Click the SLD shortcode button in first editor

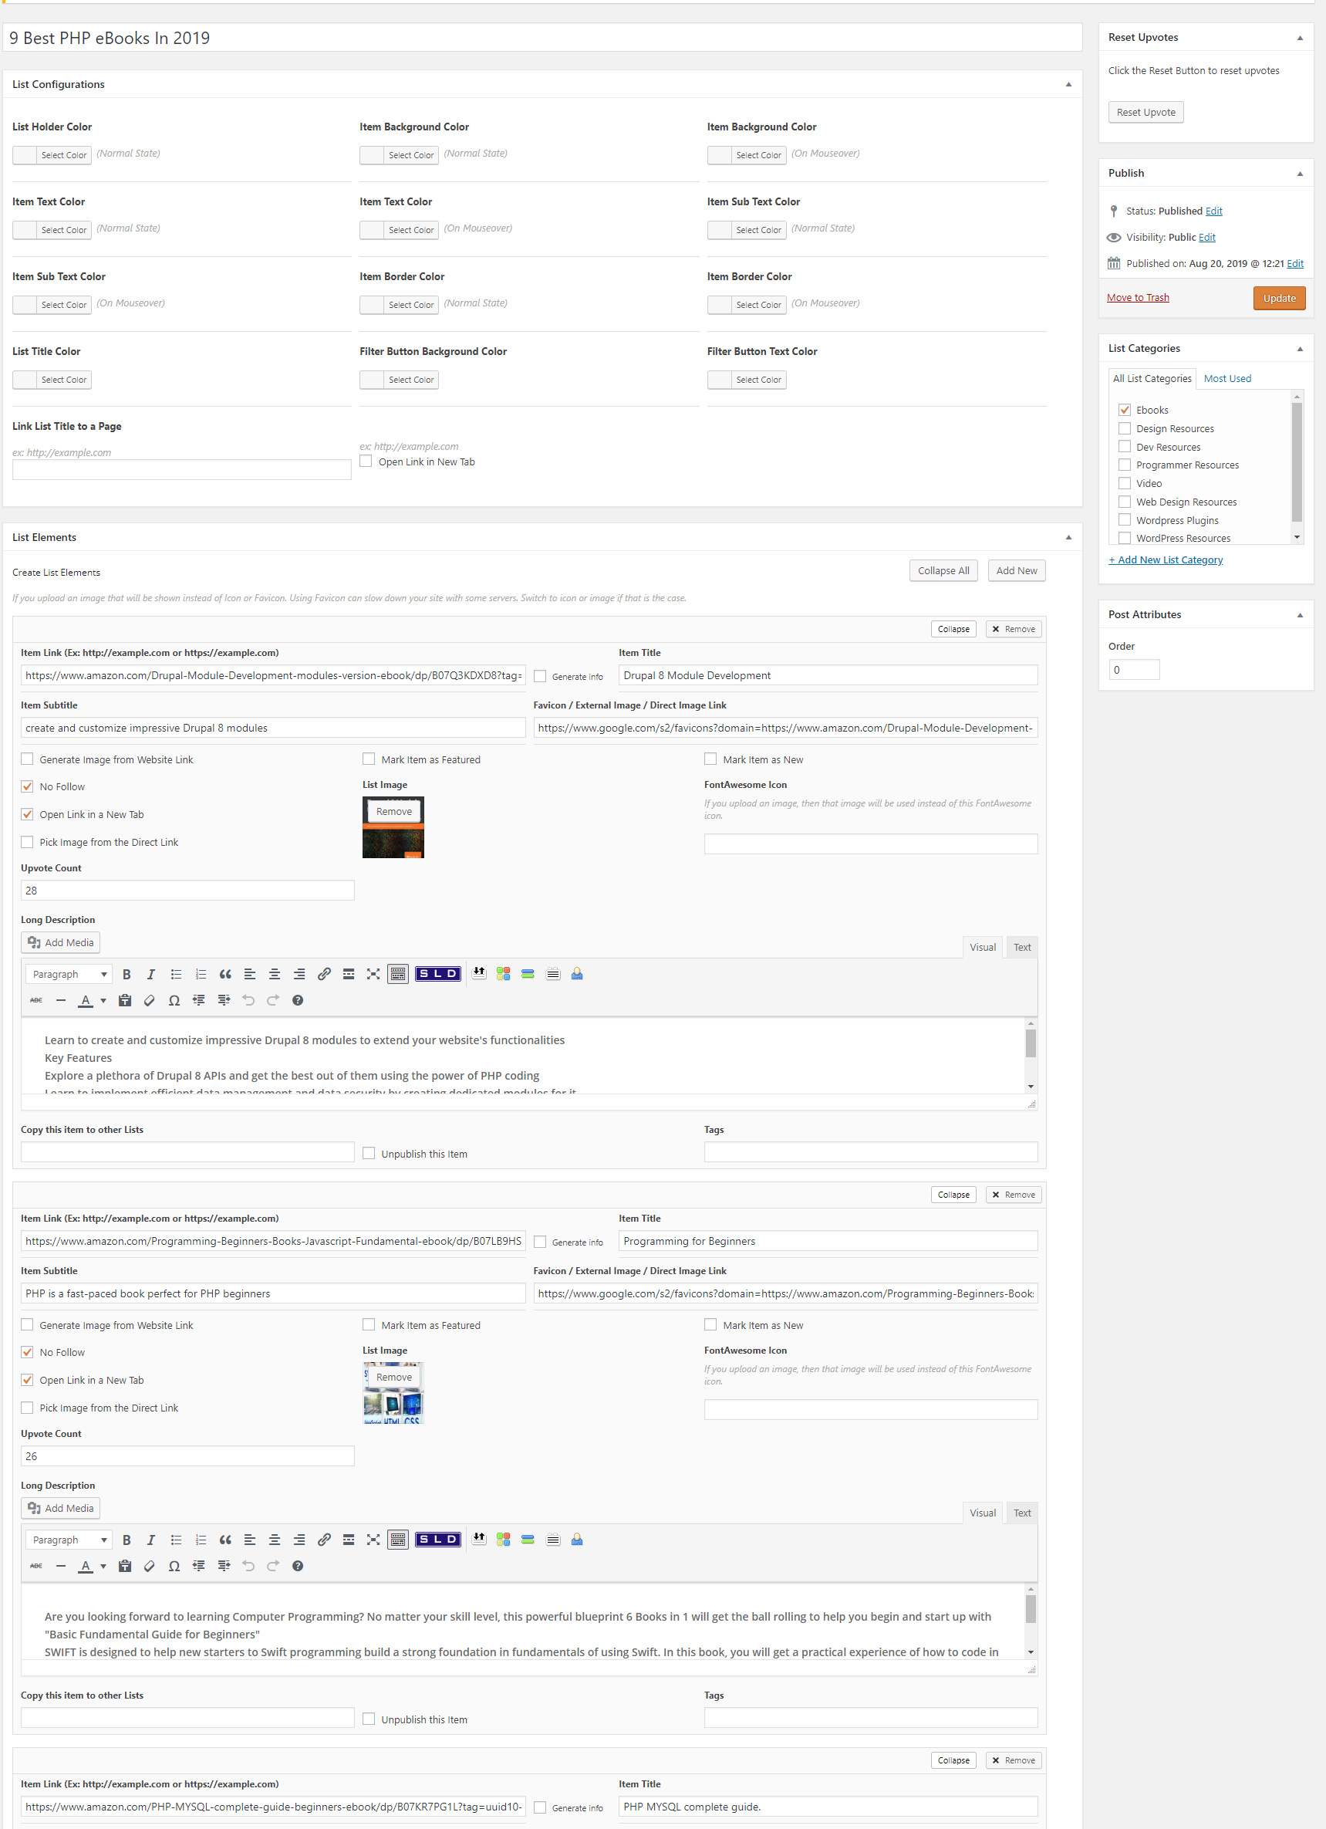pyautogui.click(x=437, y=974)
